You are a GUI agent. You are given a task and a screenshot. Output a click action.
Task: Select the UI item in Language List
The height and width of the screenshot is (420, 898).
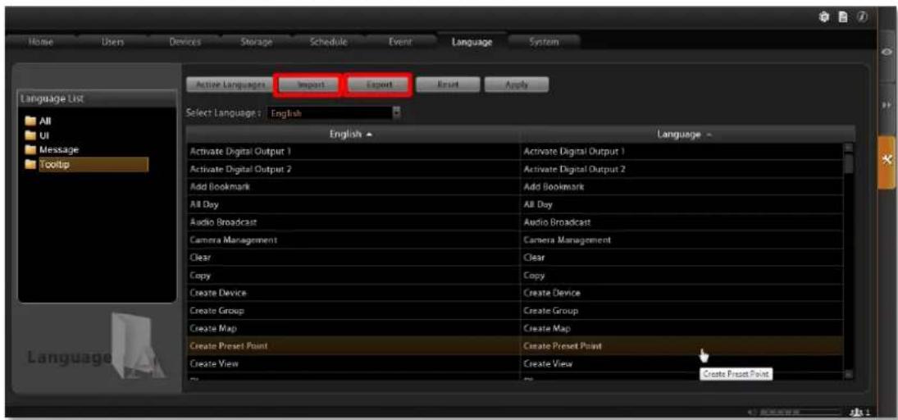point(43,135)
